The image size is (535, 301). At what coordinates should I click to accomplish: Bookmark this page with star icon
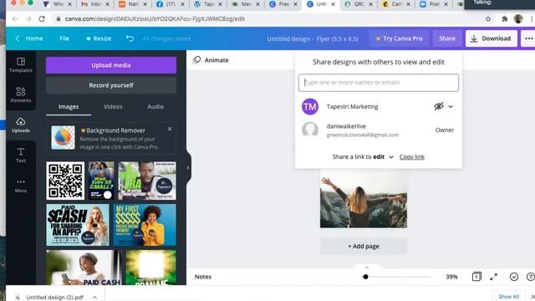point(488,19)
